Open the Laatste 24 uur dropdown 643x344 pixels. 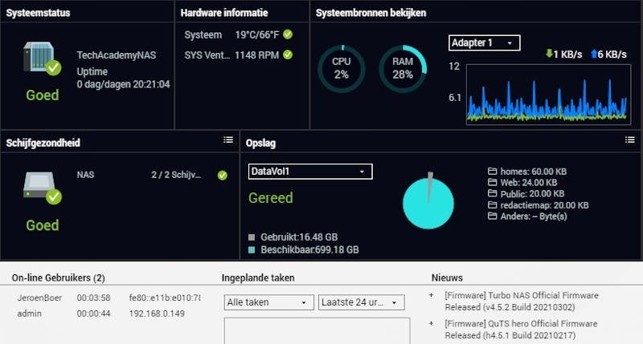[x=361, y=302]
